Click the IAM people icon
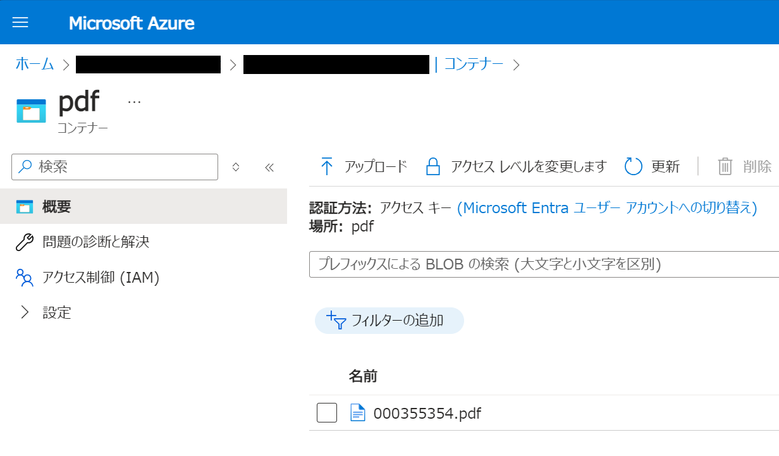Screen dimensions: 779x456 click(24, 277)
